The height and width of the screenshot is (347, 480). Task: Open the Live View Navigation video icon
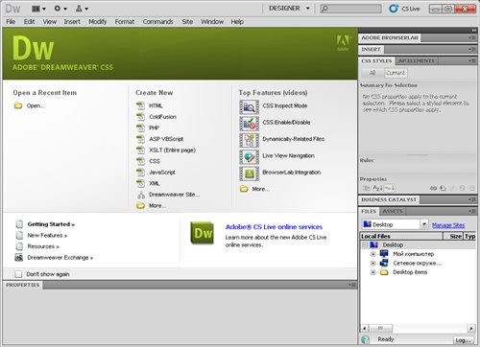click(249, 156)
